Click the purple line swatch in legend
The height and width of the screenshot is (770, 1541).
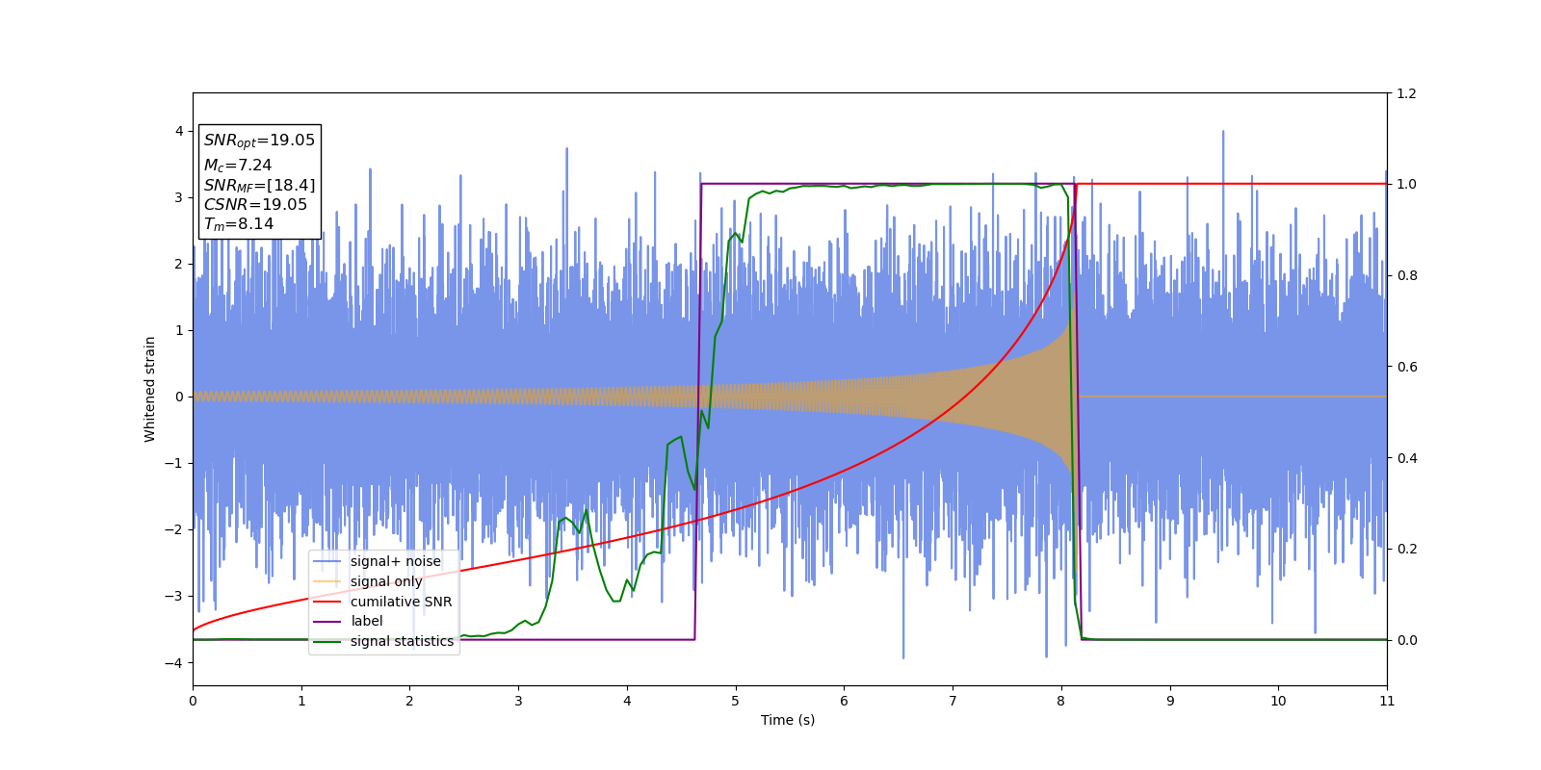pos(327,622)
